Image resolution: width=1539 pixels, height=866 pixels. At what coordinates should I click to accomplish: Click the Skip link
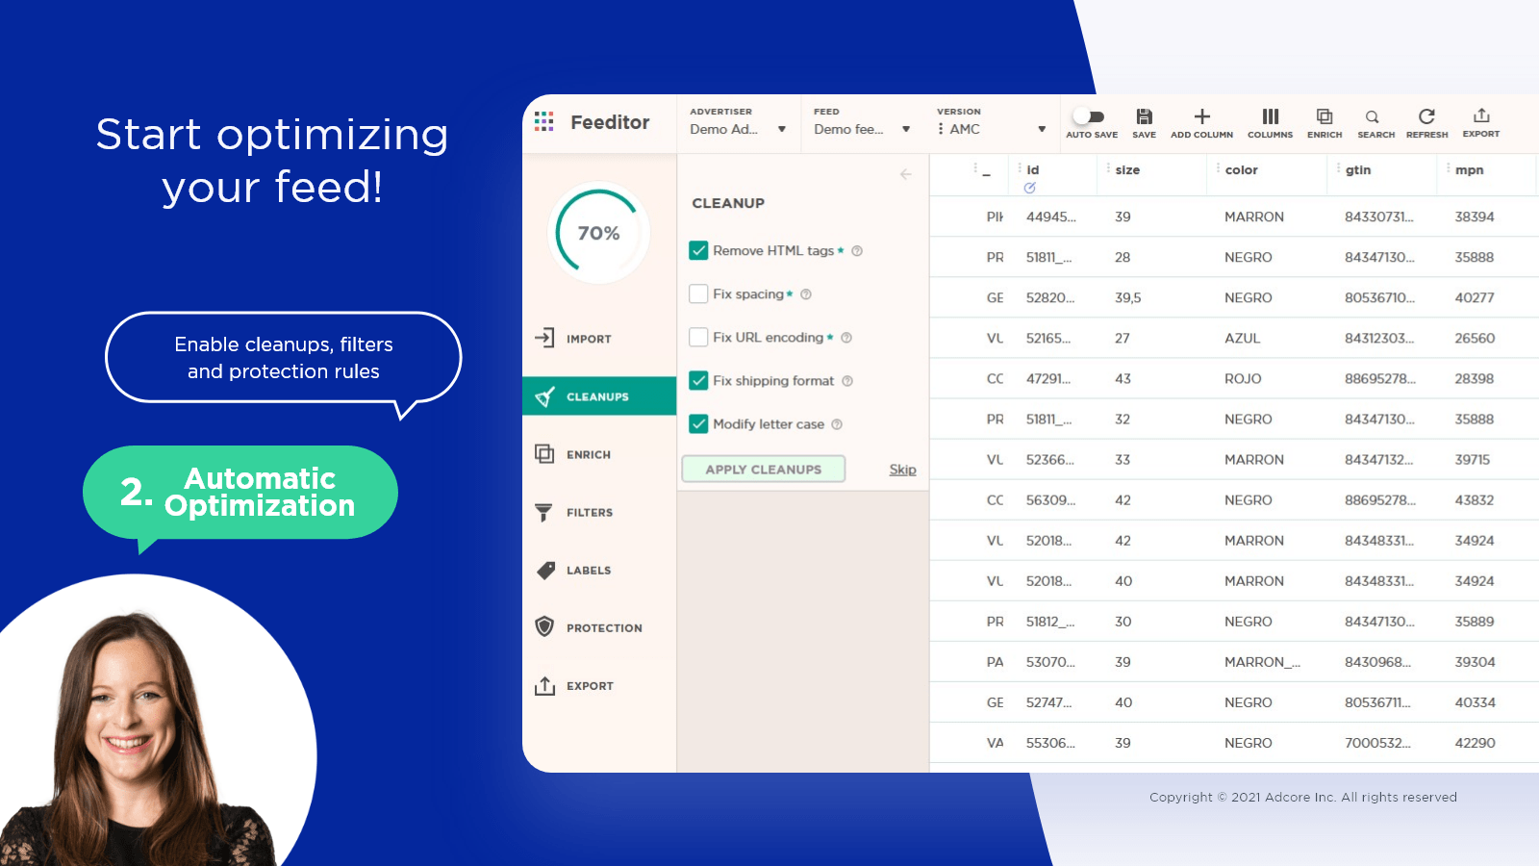(x=902, y=470)
